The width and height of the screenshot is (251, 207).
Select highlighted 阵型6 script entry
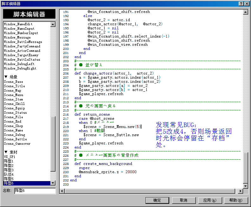(x=27, y=183)
